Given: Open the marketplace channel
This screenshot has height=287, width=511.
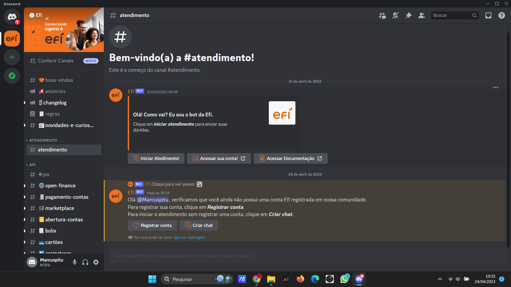Looking at the screenshot, I should click(x=64, y=208).
